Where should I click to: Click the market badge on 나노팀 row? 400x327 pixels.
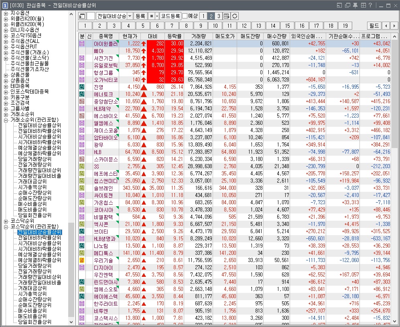(x=81, y=246)
